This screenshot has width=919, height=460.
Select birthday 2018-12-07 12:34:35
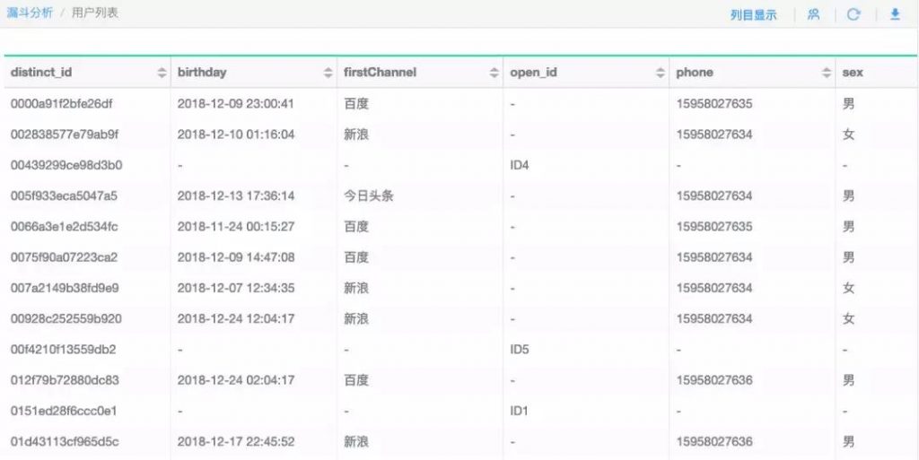pyautogui.click(x=236, y=288)
